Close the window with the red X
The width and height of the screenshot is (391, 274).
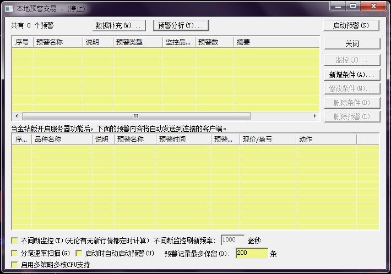373,7
